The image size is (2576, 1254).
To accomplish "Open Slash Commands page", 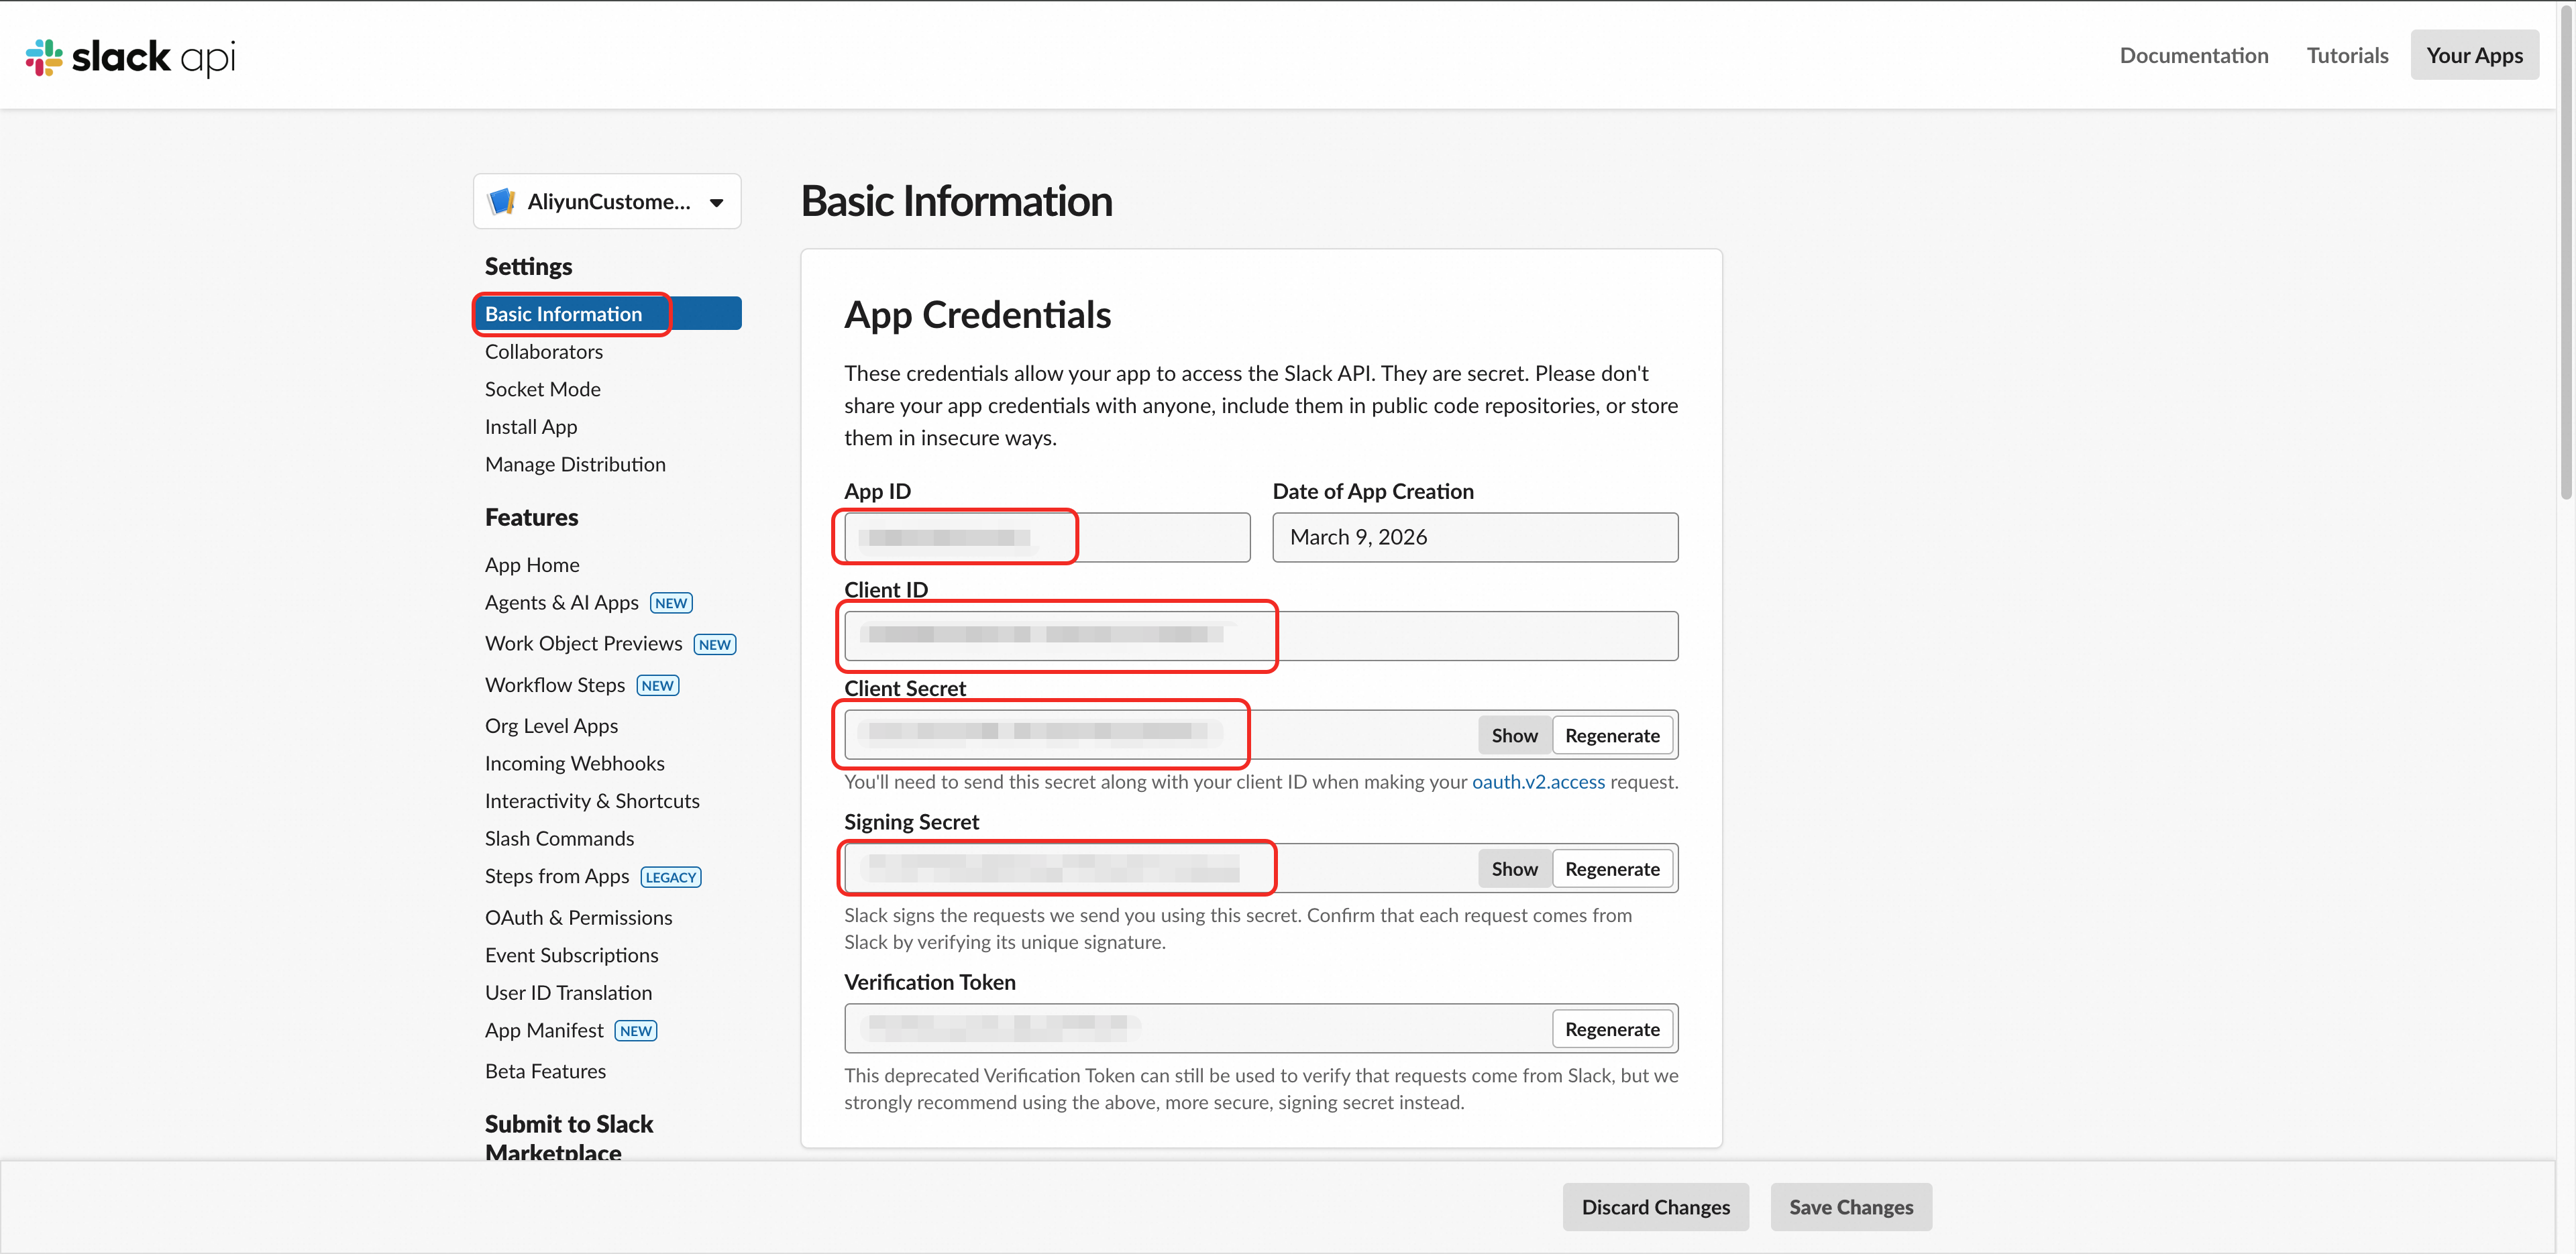I will 559,838.
